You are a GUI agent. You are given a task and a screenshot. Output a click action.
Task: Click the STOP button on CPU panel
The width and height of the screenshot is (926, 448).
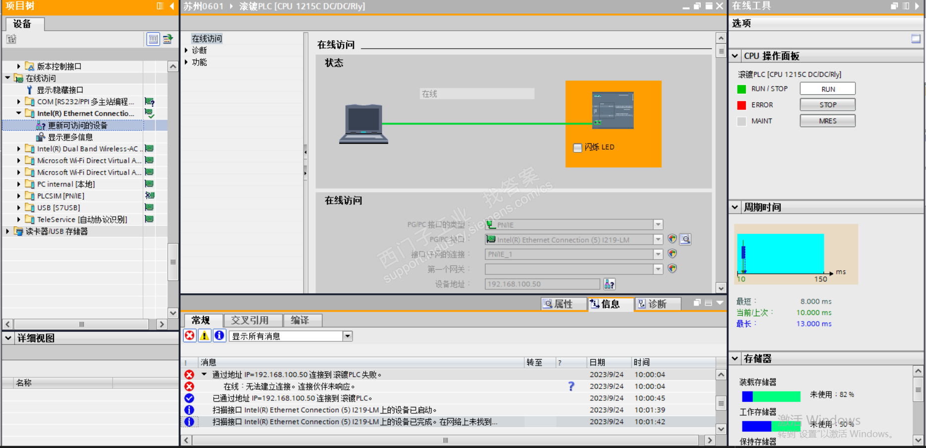tap(828, 105)
